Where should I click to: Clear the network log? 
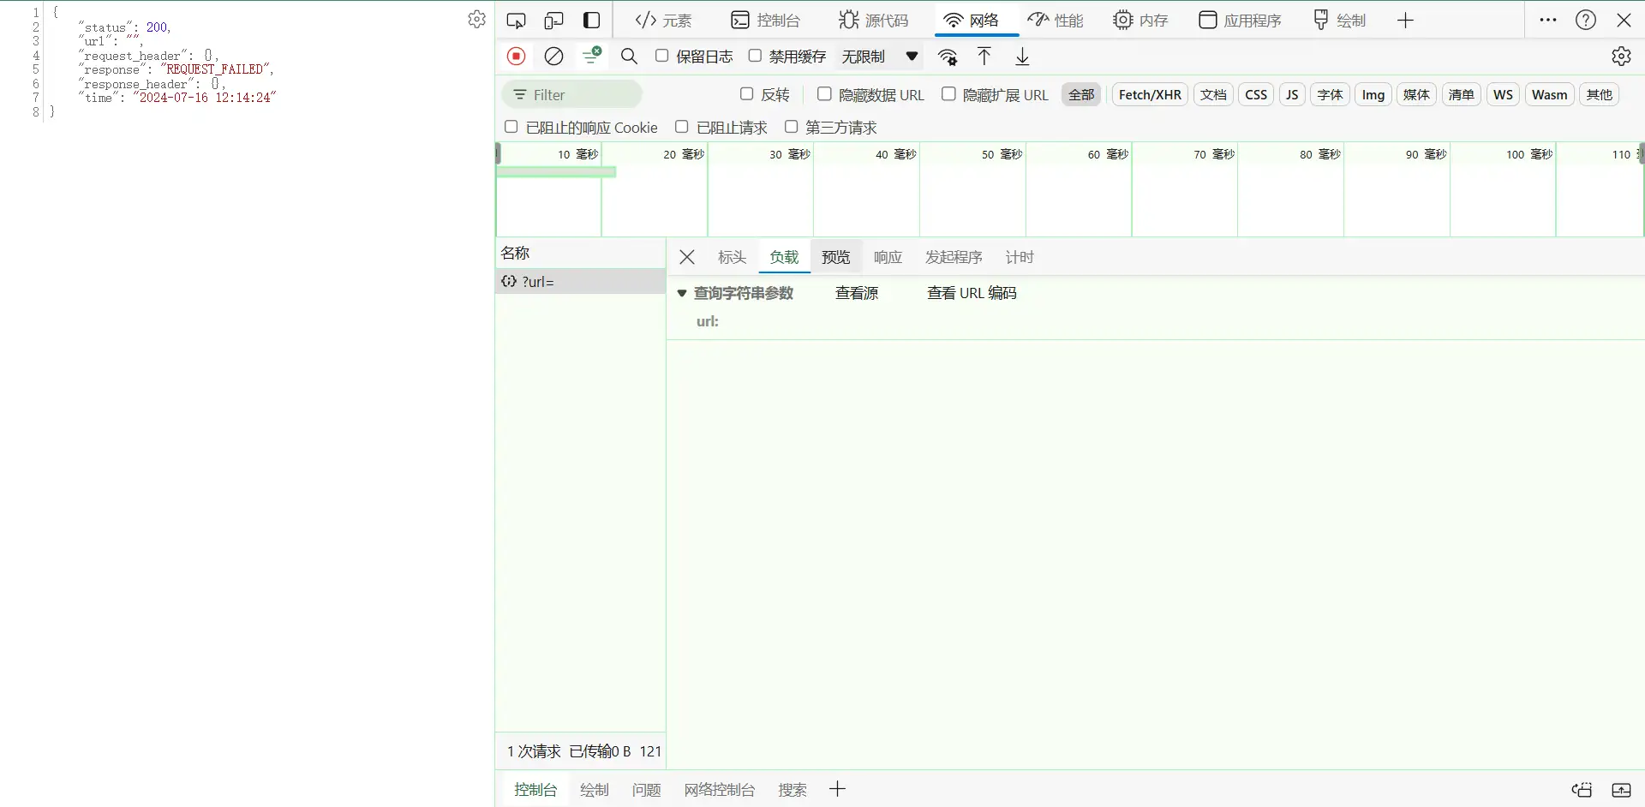(x=554, y=57)
